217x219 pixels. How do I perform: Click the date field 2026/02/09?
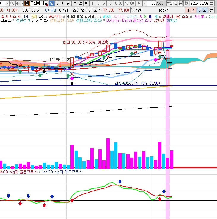pyautogui.click(x=199, y=3)
